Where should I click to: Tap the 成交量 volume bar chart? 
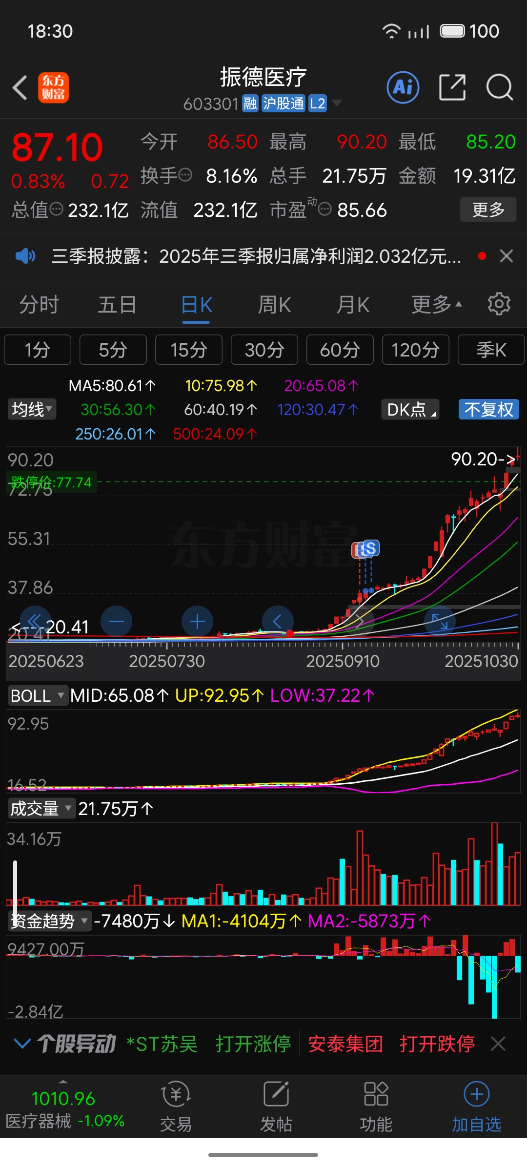263,864
